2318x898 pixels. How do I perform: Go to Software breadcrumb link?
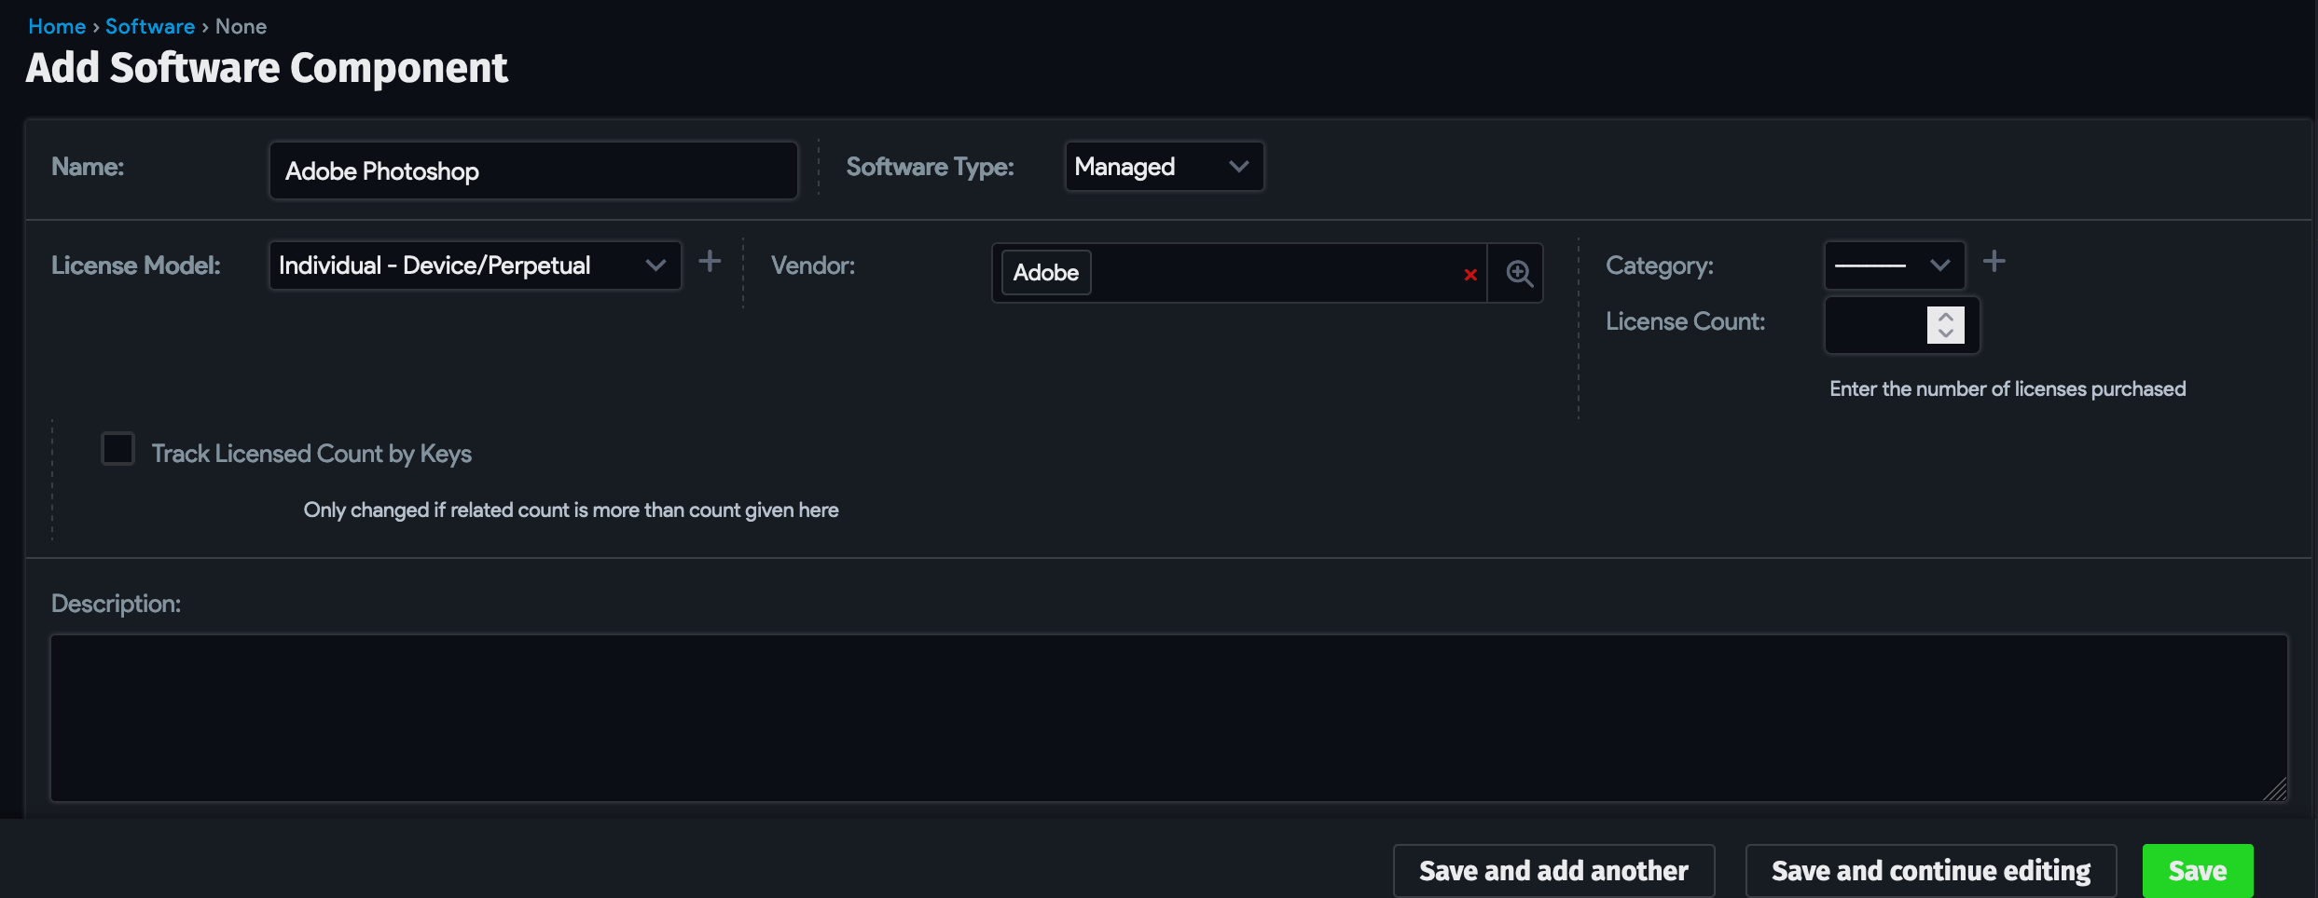[150, 26]
